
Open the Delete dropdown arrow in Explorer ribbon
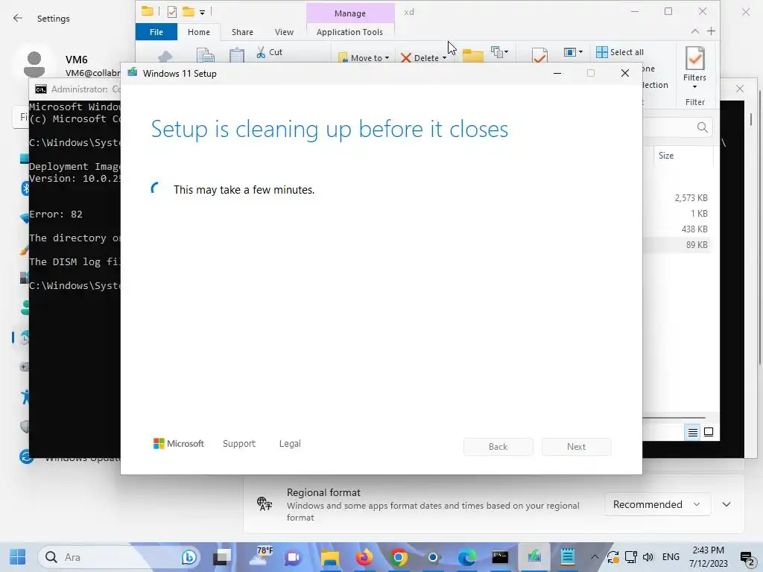[444, 58]
